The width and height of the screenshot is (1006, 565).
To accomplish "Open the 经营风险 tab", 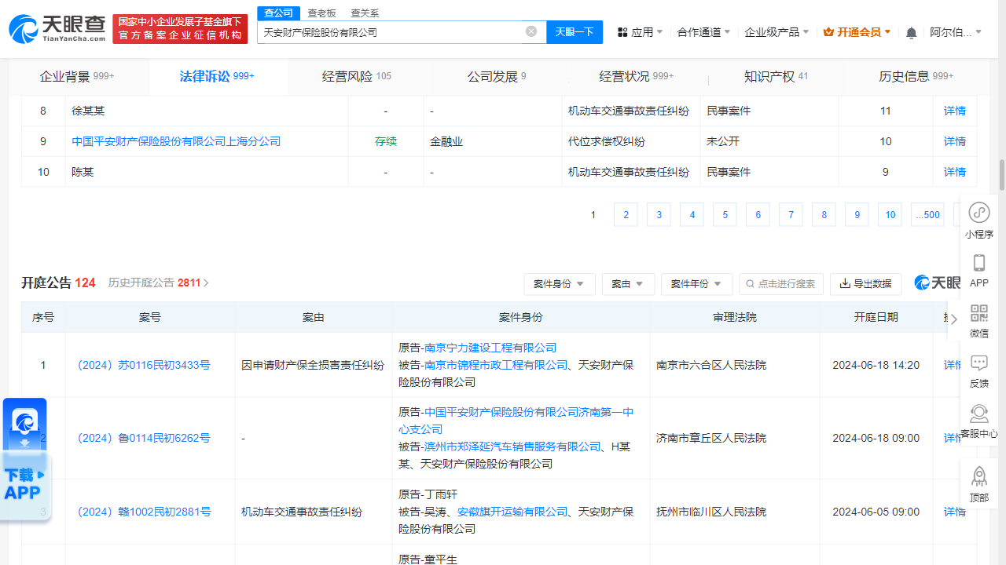I will click(357, 77).
